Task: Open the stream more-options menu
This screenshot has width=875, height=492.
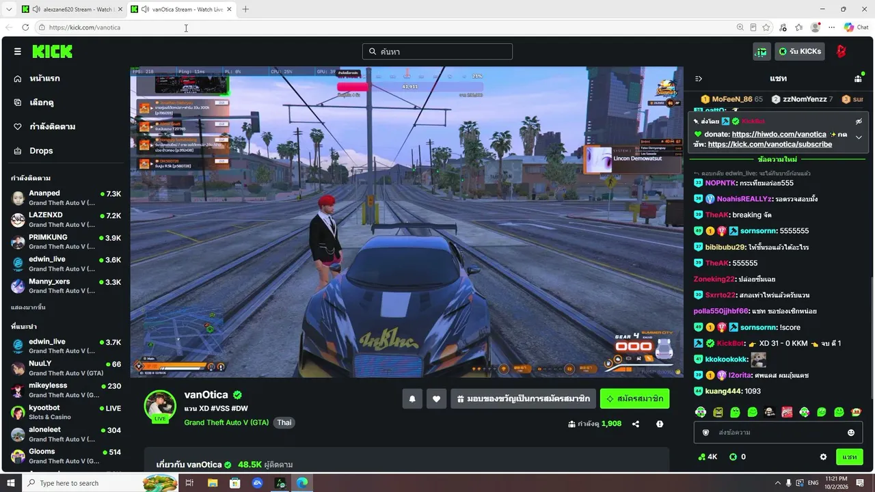Action: click(660, 424)
